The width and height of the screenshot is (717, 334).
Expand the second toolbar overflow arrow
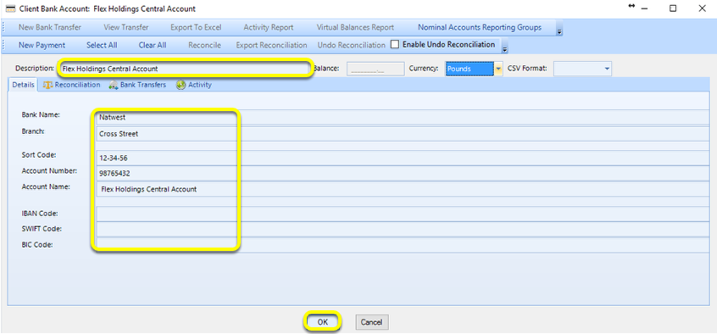coord(505,50)
